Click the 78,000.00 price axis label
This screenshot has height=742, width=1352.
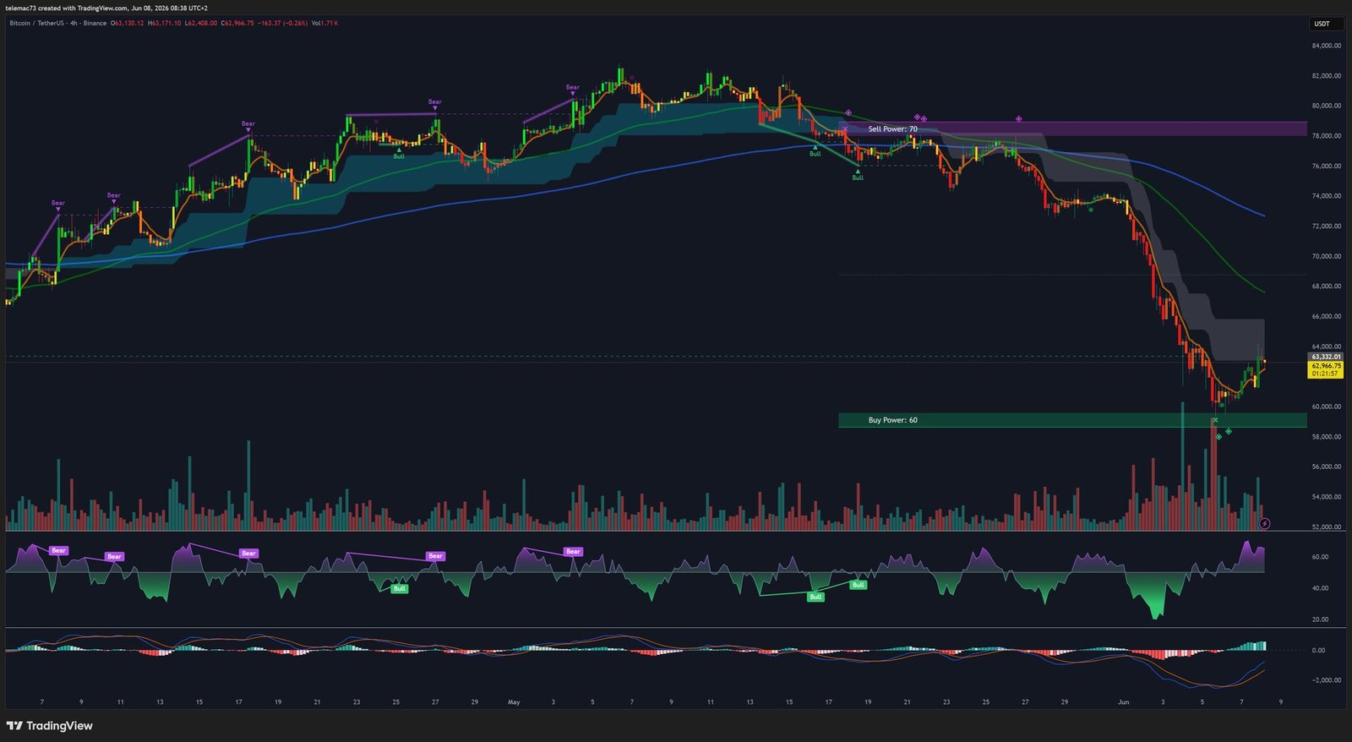(1327, 136)
